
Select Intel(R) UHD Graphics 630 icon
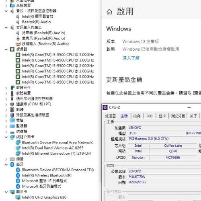pos(18,197)
